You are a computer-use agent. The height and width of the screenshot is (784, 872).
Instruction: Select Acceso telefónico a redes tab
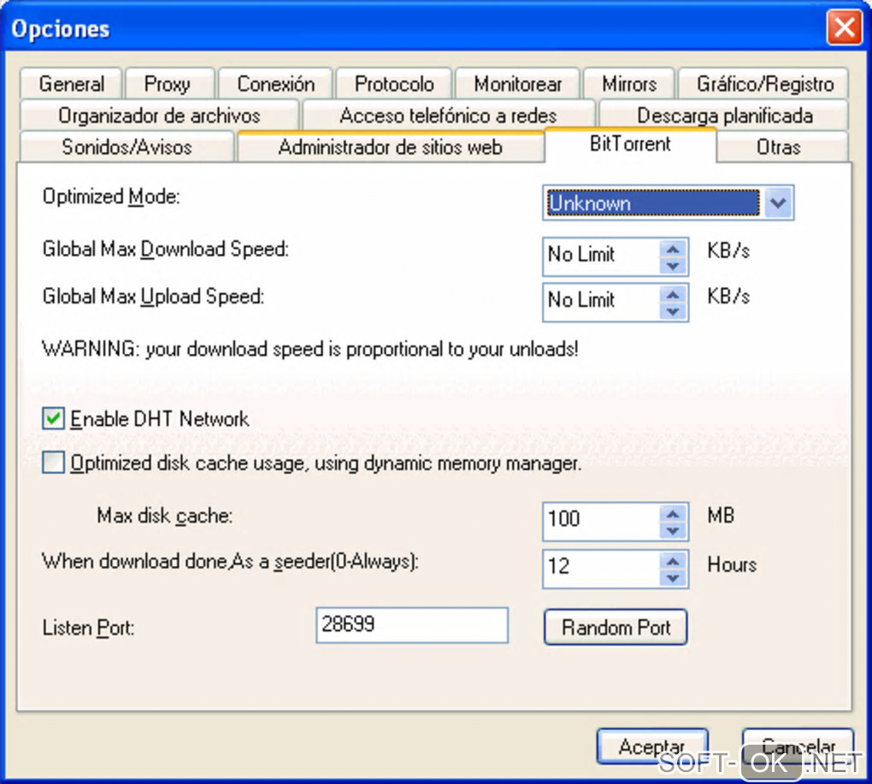[x=448, y=115]
